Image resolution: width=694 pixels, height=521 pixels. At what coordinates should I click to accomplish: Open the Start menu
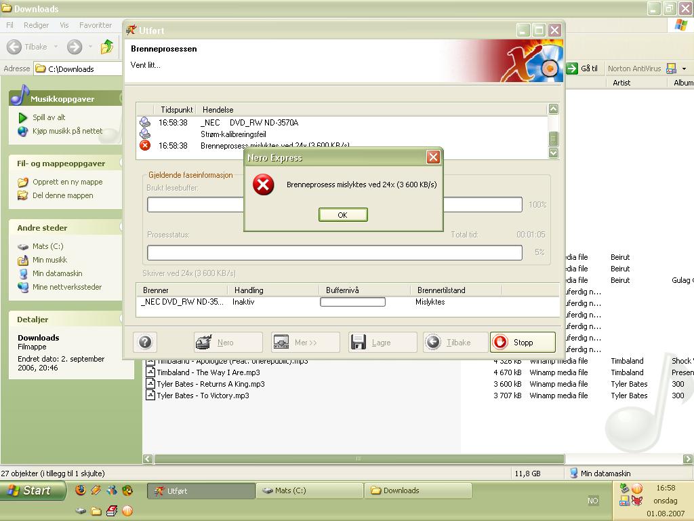[33, 490]
